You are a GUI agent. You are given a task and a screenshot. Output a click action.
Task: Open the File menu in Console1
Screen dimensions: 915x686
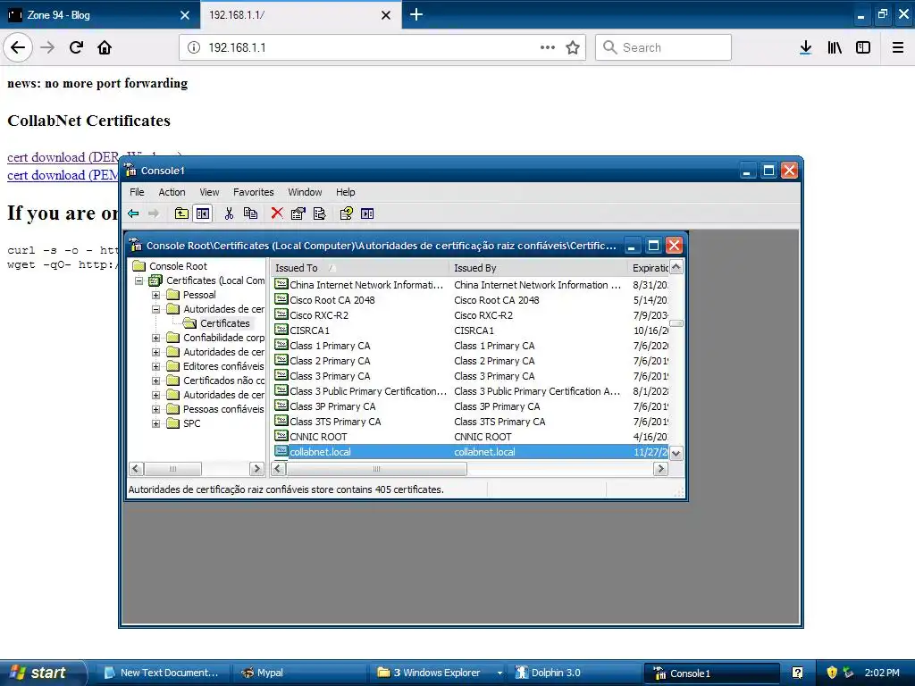pyautogui.click(x=137, y=192)
